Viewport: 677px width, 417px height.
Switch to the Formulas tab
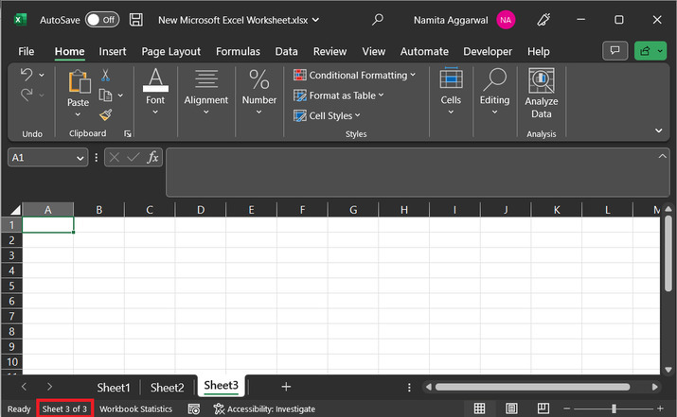tap(238, 51)
